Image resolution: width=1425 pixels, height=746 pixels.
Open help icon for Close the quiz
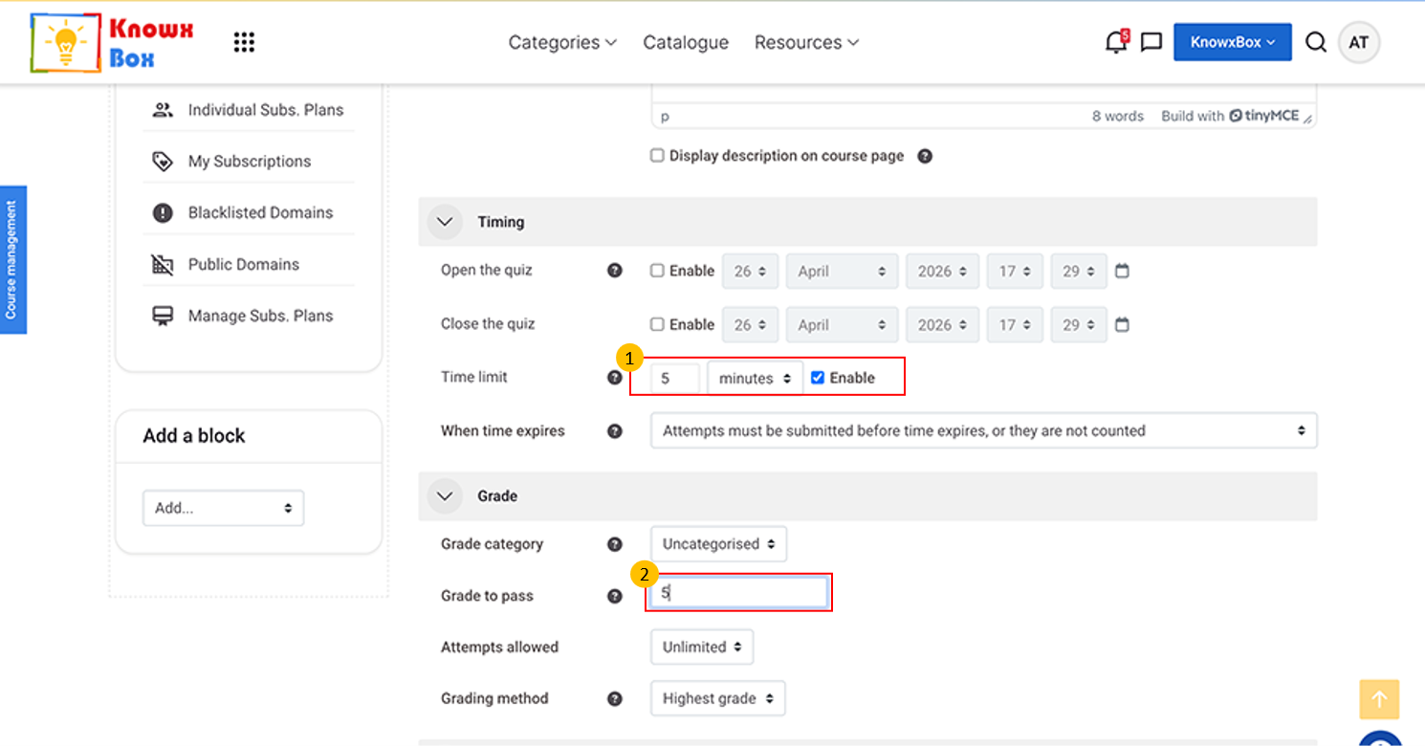tap(615, 324)
